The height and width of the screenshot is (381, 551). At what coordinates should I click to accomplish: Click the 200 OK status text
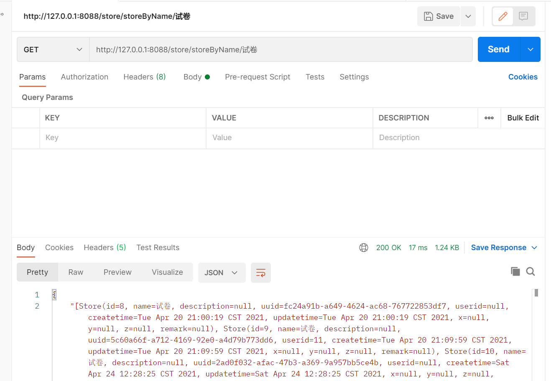389,248
